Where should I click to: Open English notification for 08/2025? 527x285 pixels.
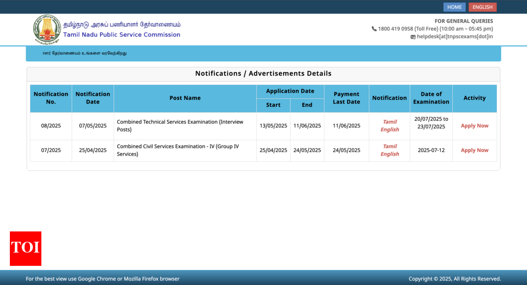pyautogui.click(x=390, y=130)
